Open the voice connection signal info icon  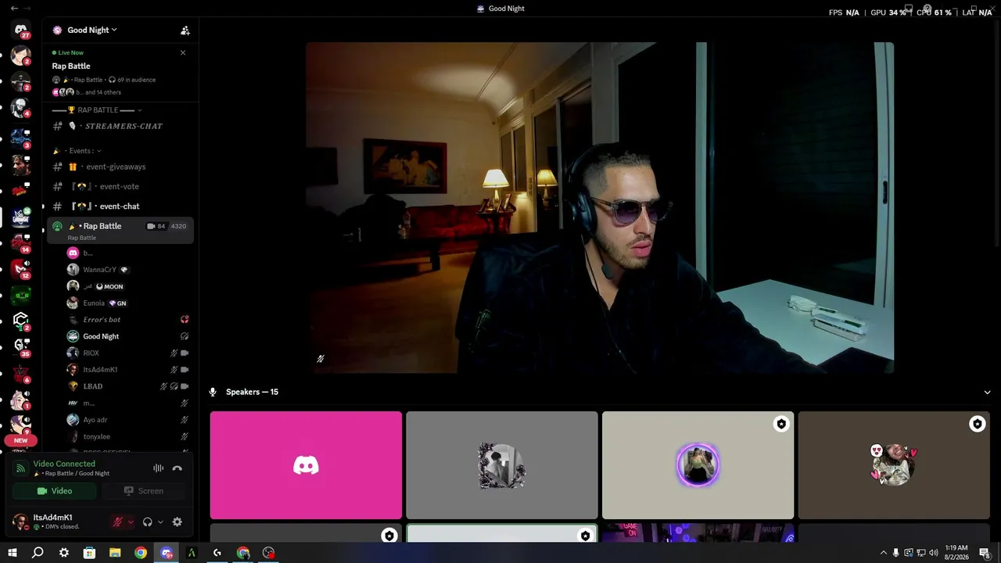click(21, 468)
